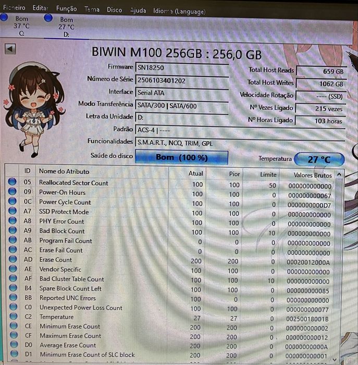Click the Nome do Atributo column header
Viewport: 358px width, 365px height.
[x=102, y=172]
